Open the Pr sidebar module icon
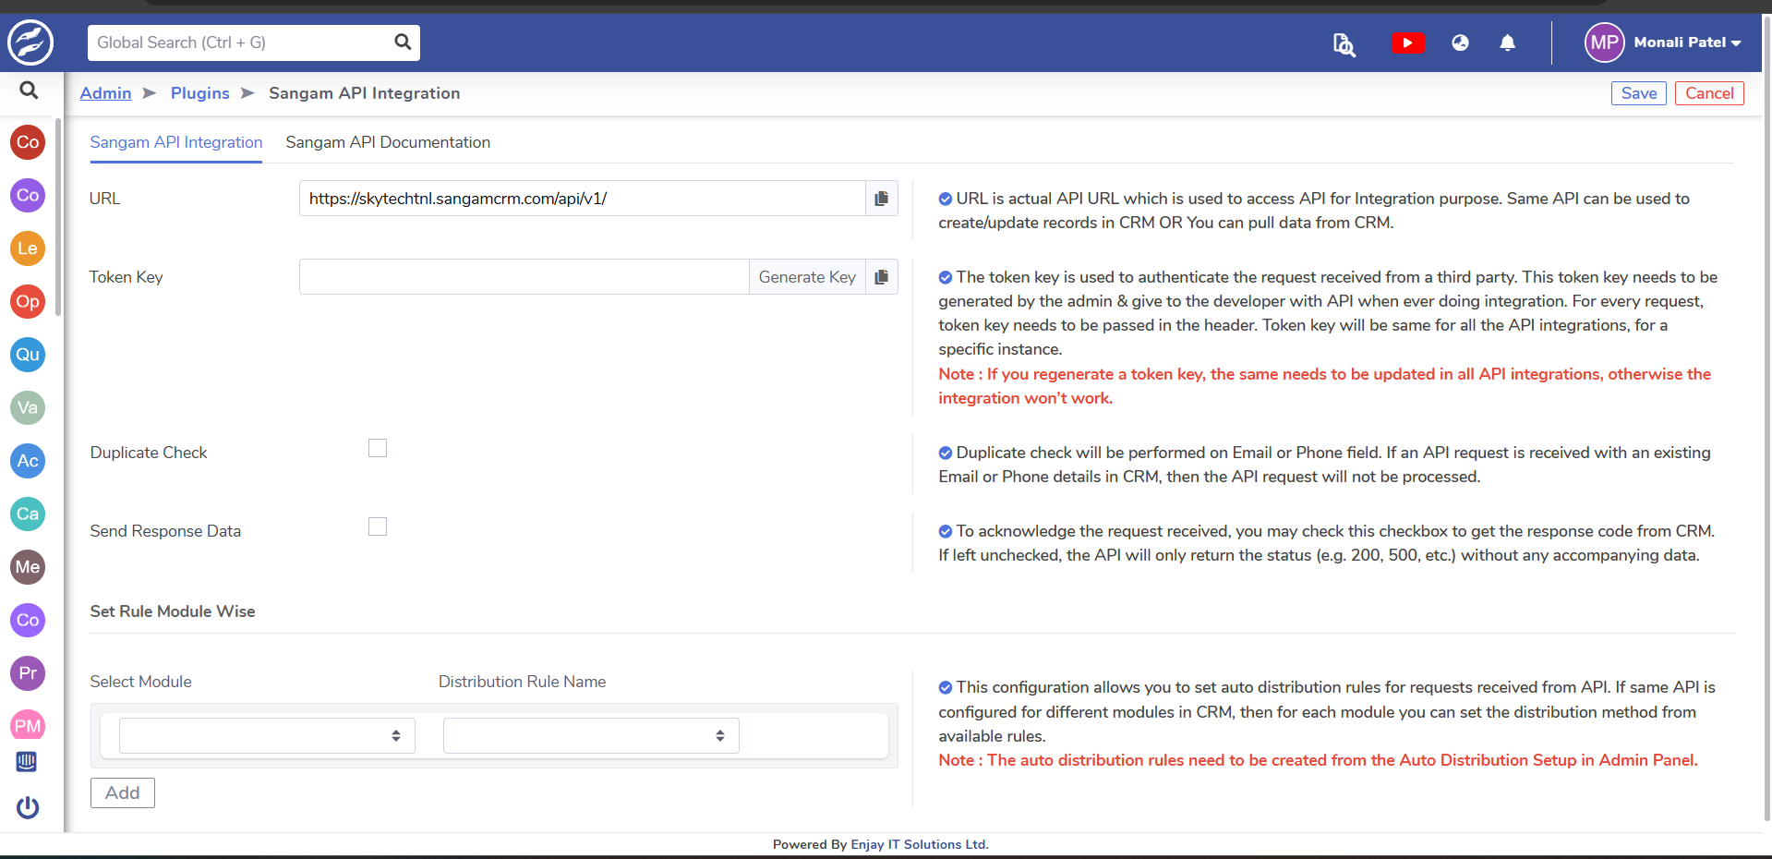 [28, 673]
